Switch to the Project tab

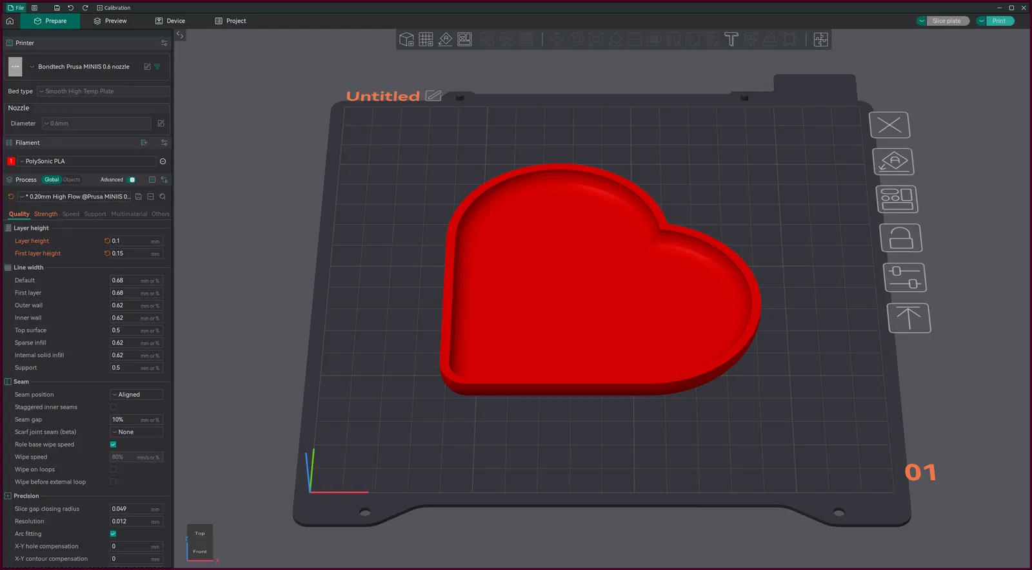230,21
